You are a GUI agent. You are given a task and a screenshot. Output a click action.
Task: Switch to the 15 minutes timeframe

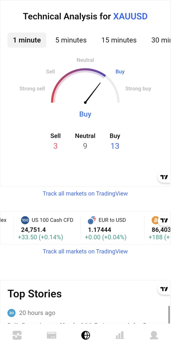pyautogui.click(x=119, y=40)
